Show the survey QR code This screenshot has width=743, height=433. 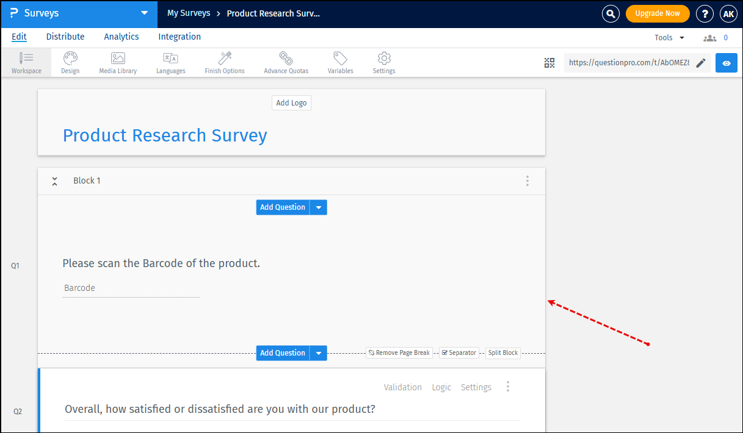pos(549,62)
